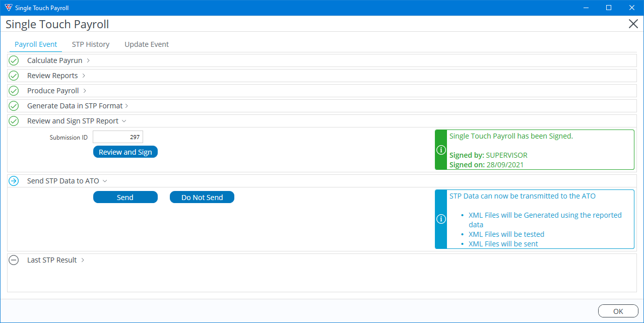Click the blue arrow icon beside Send STP Data
644x323 pixels.
(14, 181)
